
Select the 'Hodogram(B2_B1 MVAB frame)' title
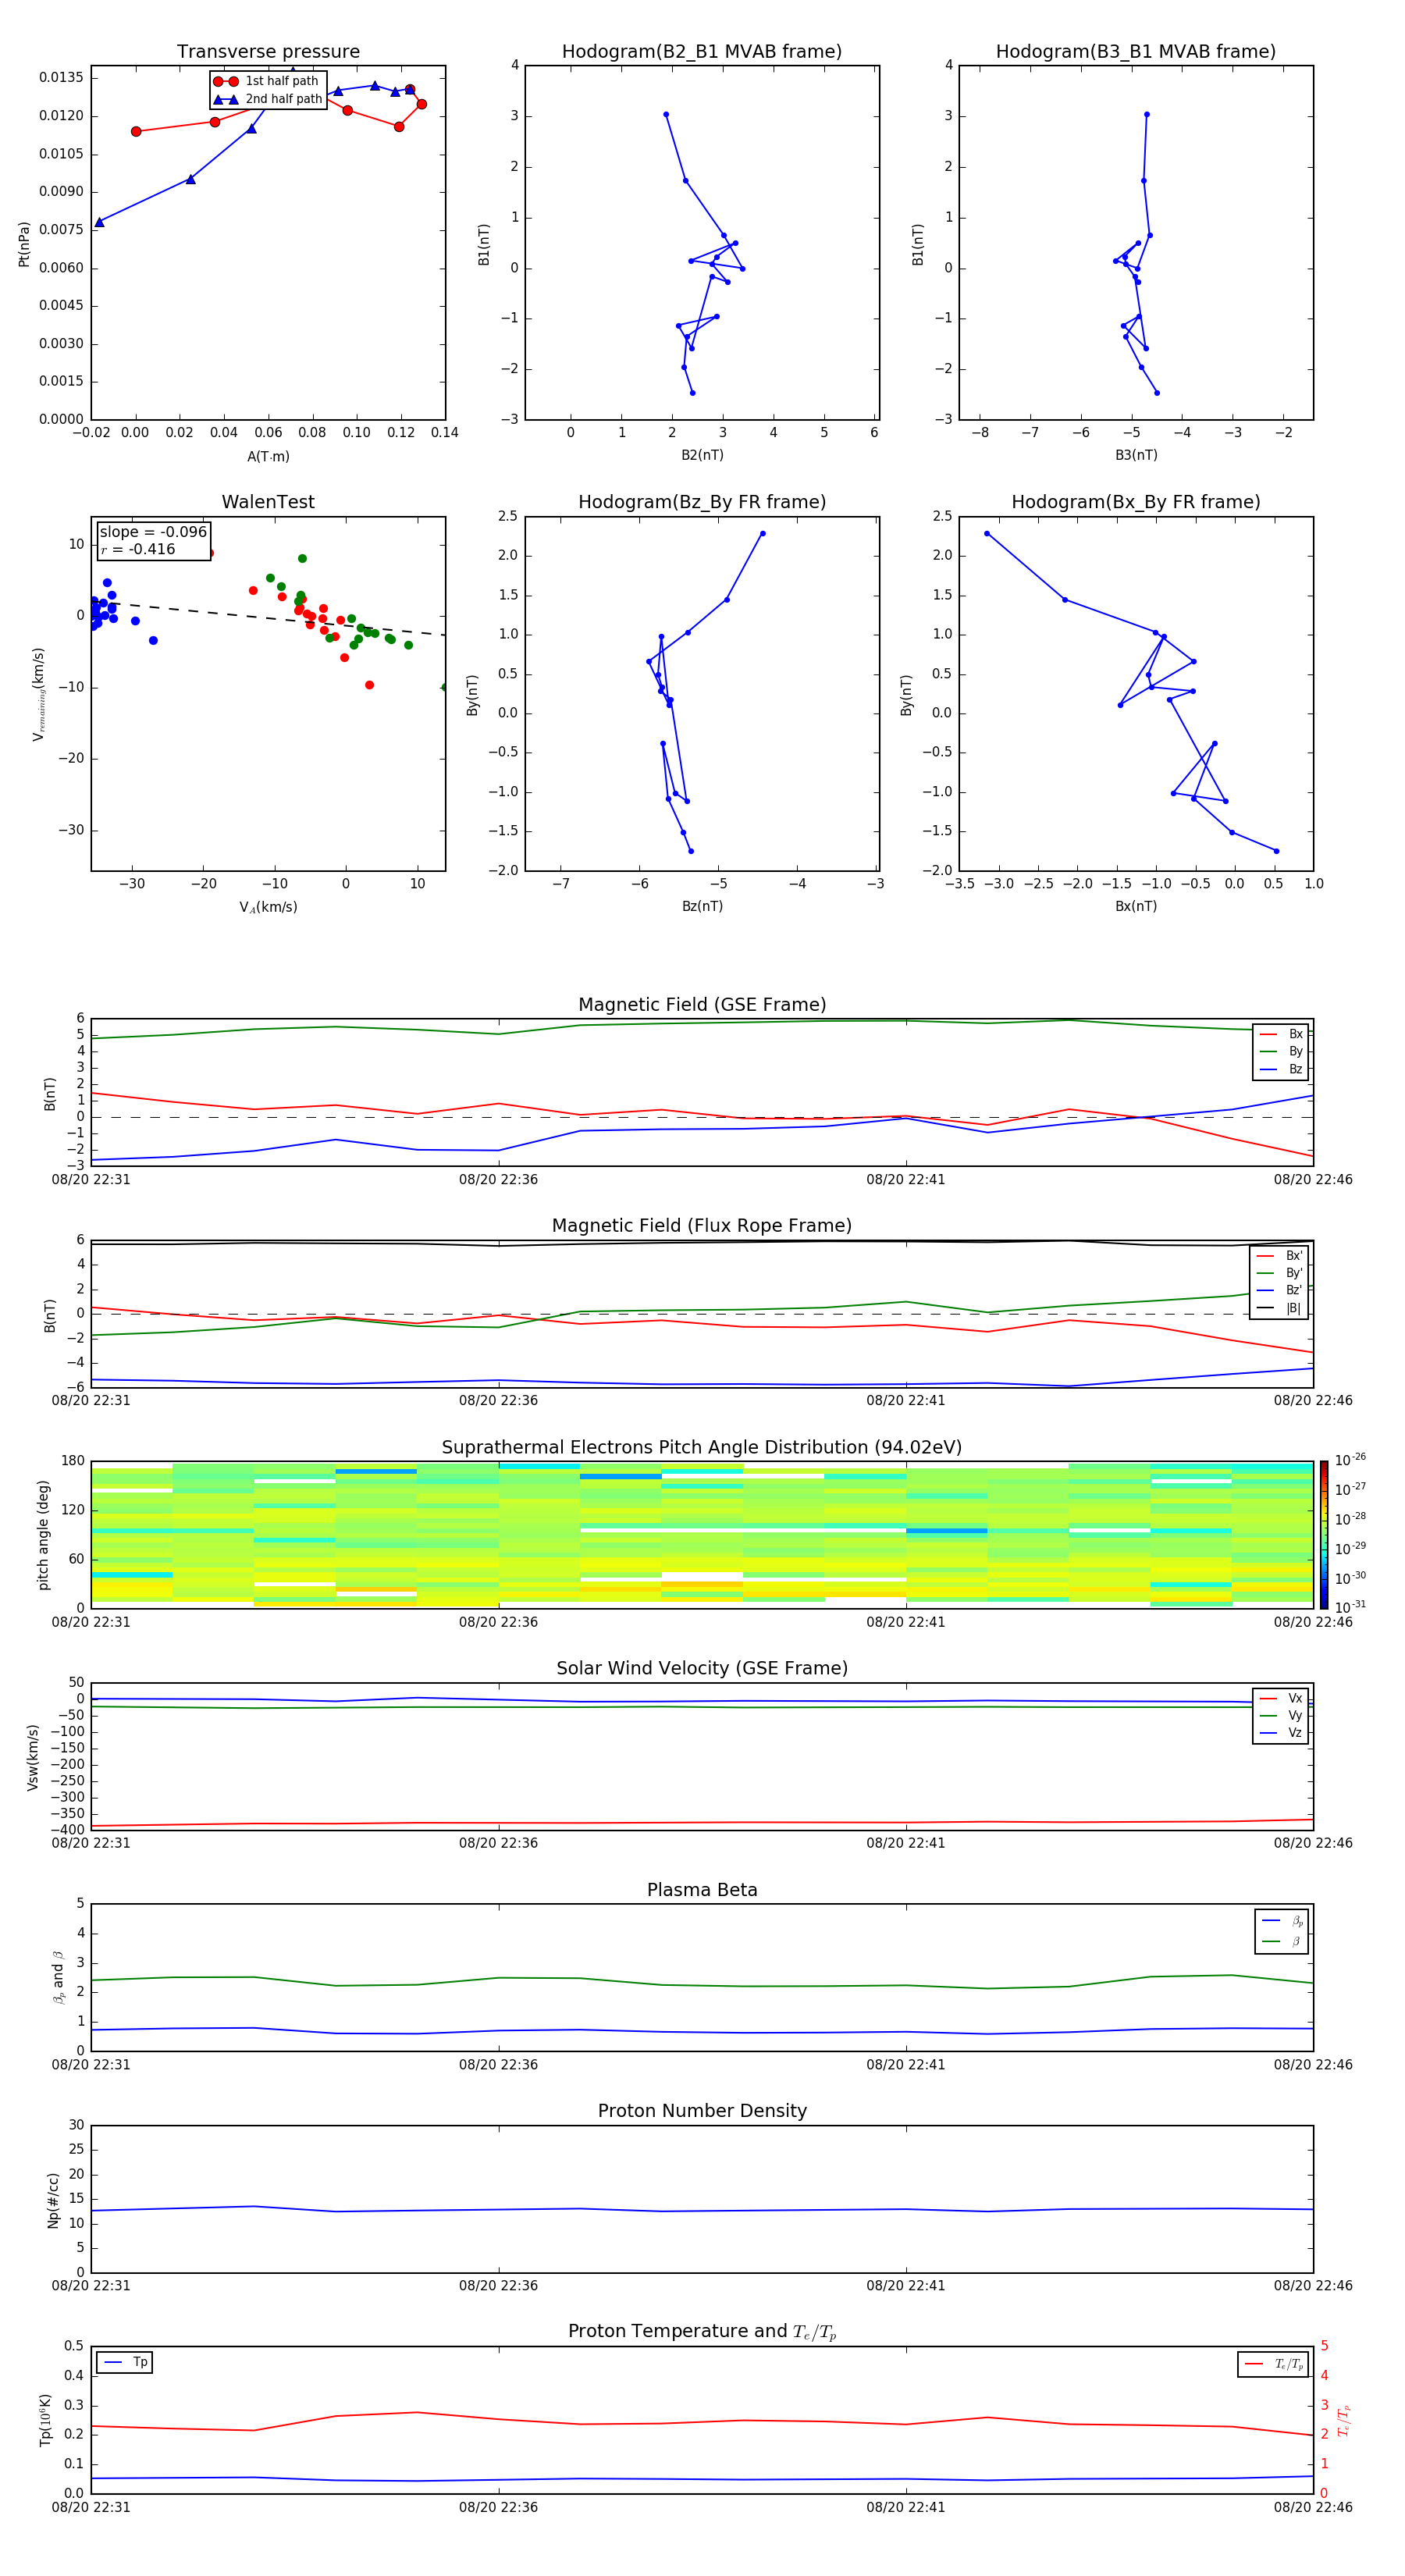[x=702, y=51]
